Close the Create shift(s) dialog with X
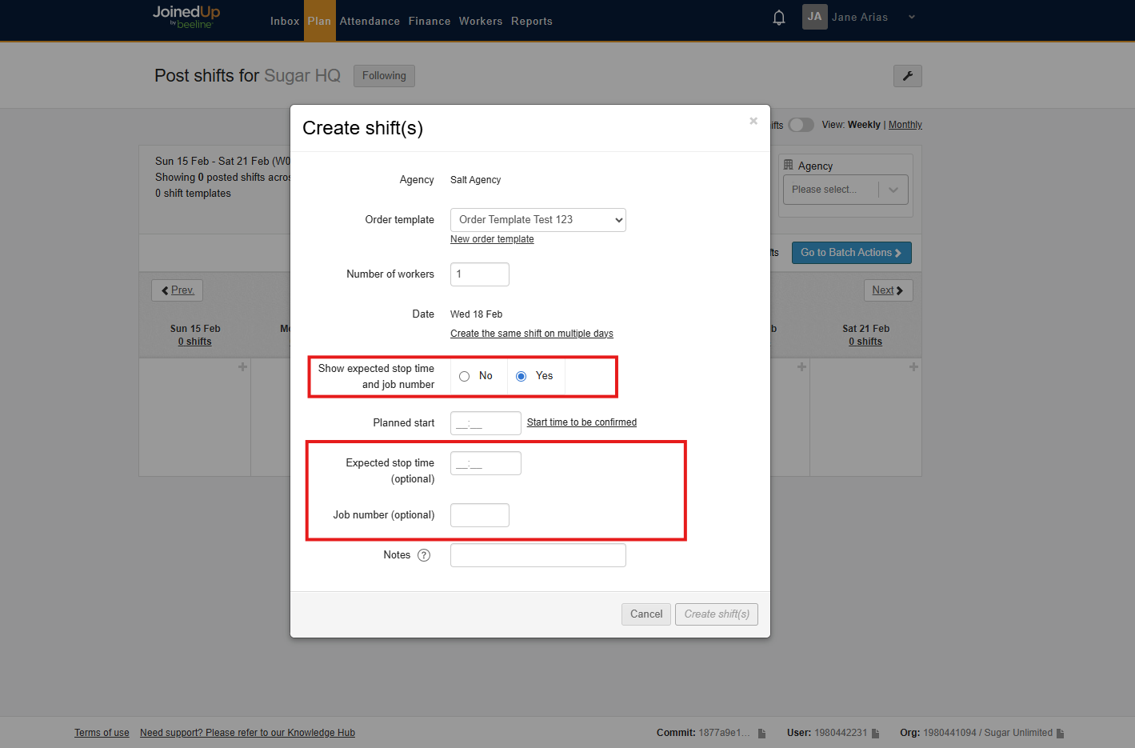The height and width of the screenshot is (748, 1135). pyautogui.click(x=753, y=121)
